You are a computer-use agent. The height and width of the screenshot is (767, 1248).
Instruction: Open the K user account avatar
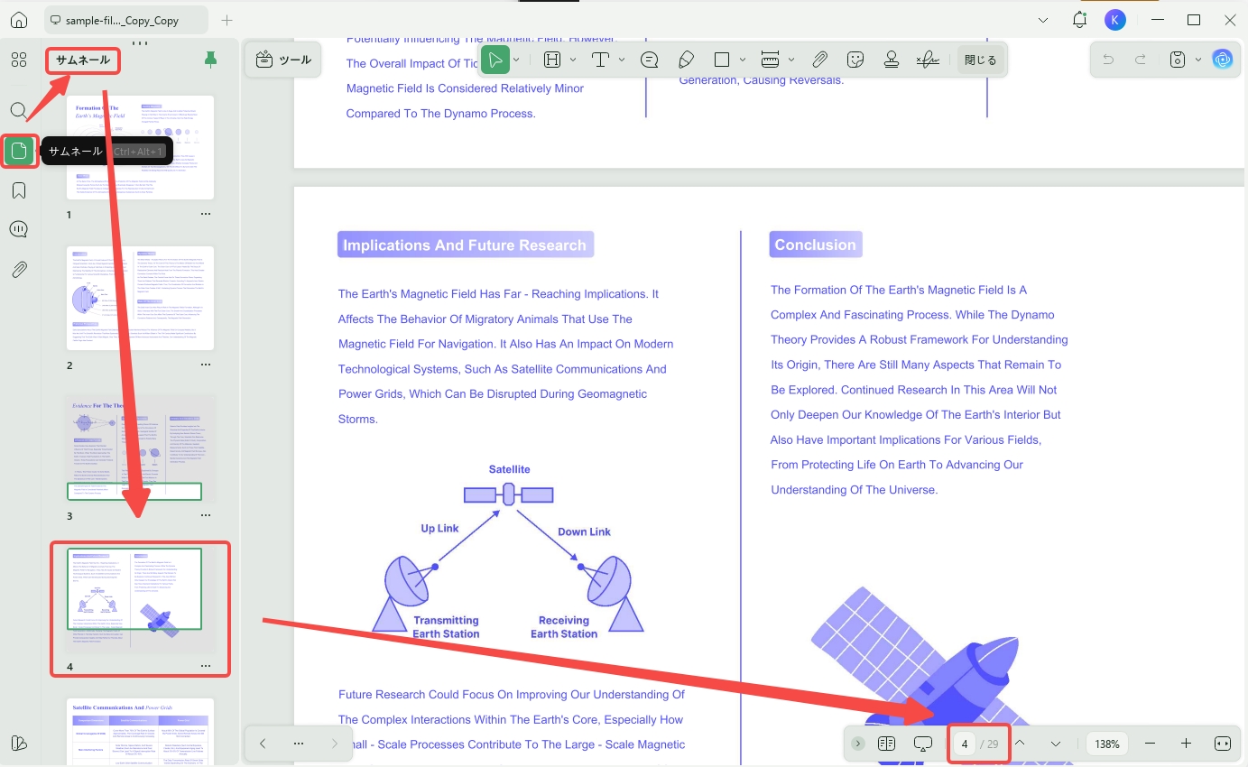pyautogui.click(x=1115, y=20)
